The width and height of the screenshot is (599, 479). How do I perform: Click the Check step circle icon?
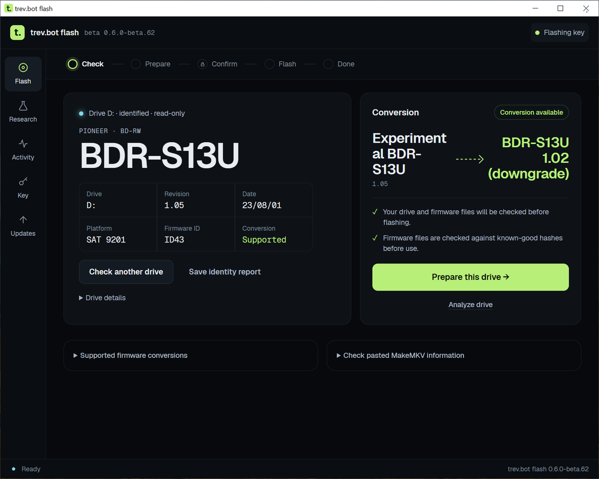click(73, 64)
